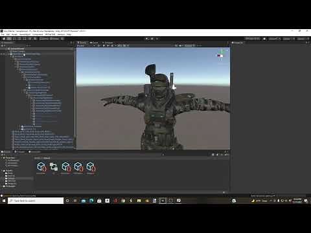Open Cortana from the taskbar

click(67, 201)
